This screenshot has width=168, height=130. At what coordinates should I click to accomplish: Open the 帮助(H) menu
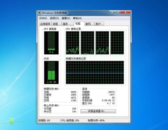[x=77, y=18]
